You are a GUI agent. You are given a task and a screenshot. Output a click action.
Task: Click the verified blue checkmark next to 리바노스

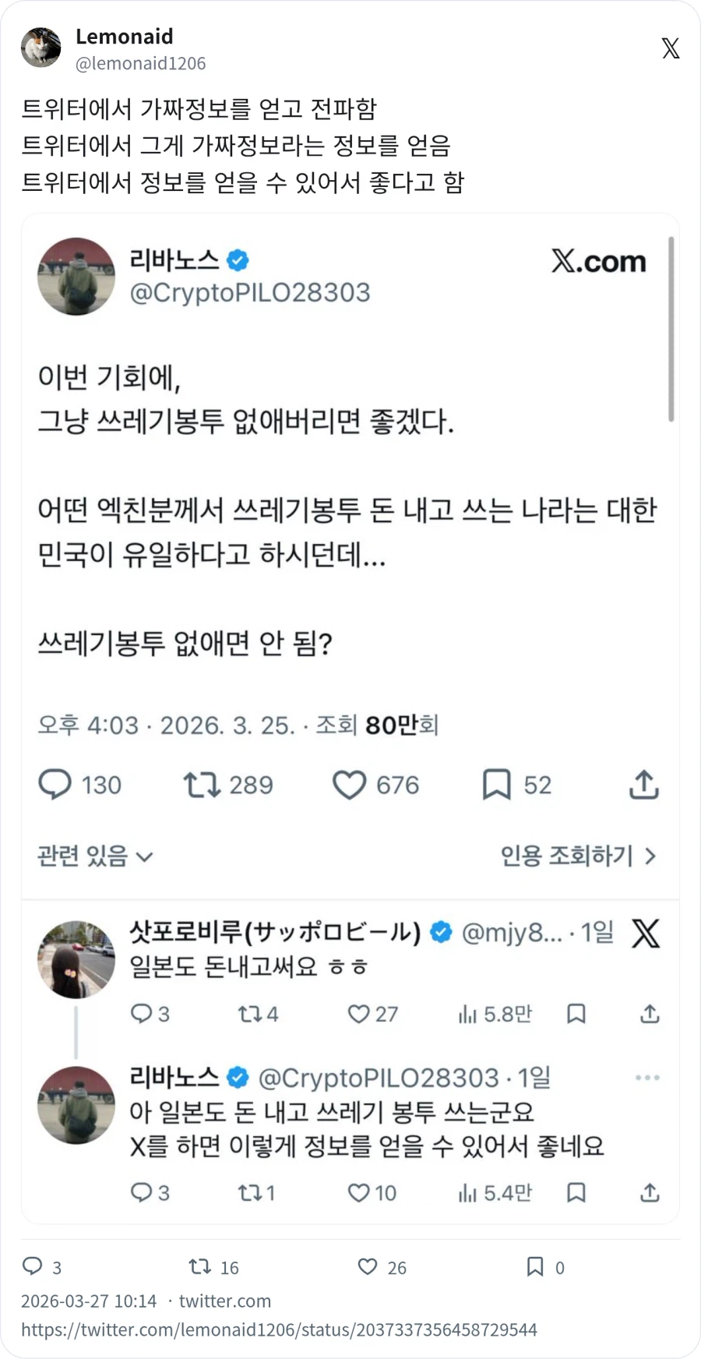point(238,260)
